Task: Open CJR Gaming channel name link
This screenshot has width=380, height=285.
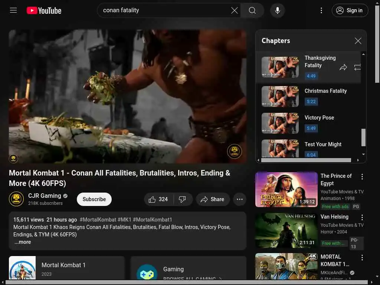Action: point(45,196)
